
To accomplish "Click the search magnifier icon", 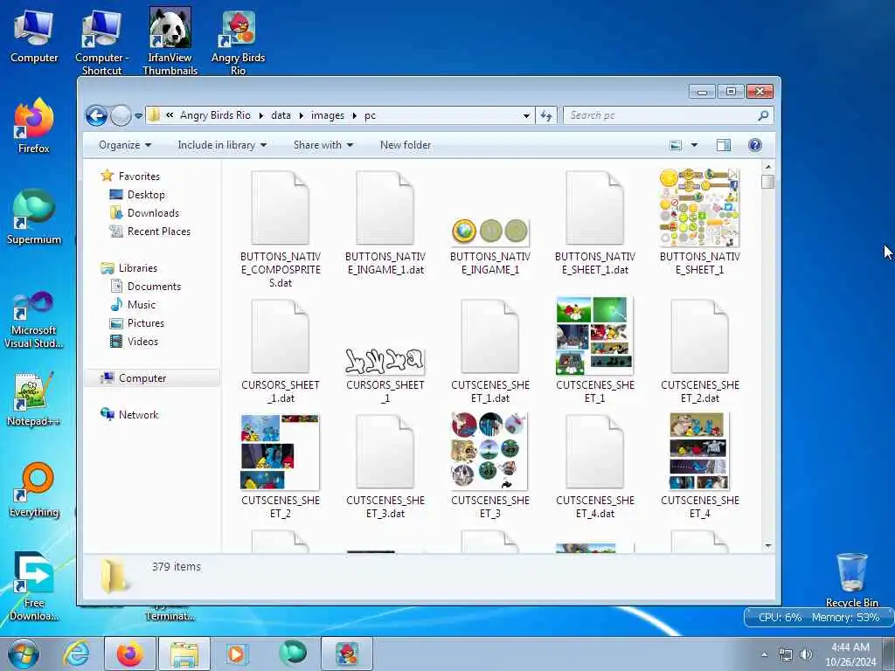I will tap(763, 115).
